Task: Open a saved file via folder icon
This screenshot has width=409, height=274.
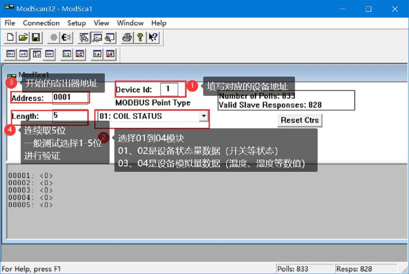Action: [23, 38]
